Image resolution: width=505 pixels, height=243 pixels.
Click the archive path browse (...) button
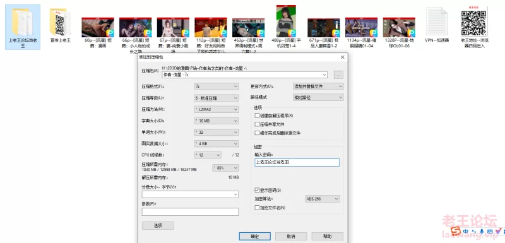338,74
